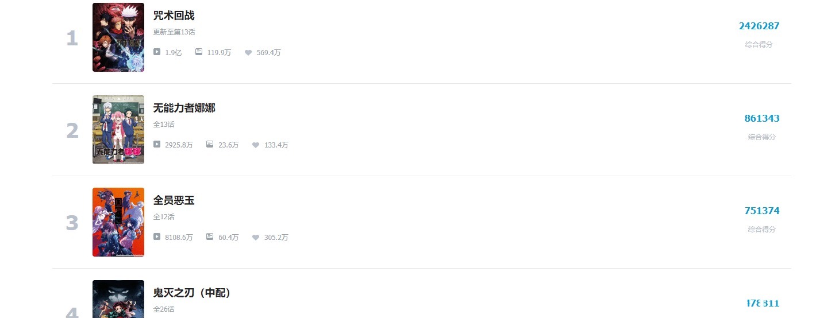Open the 全员恶玉 title link
This screenshot has width=839, height=318.
pos(174,200)
